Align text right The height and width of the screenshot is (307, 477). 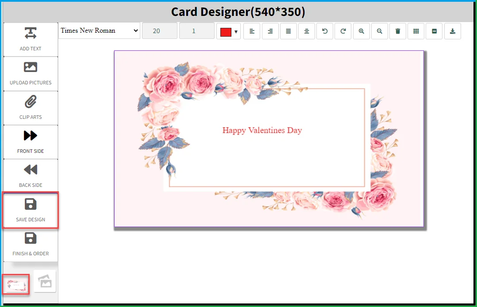click(270, 31)
